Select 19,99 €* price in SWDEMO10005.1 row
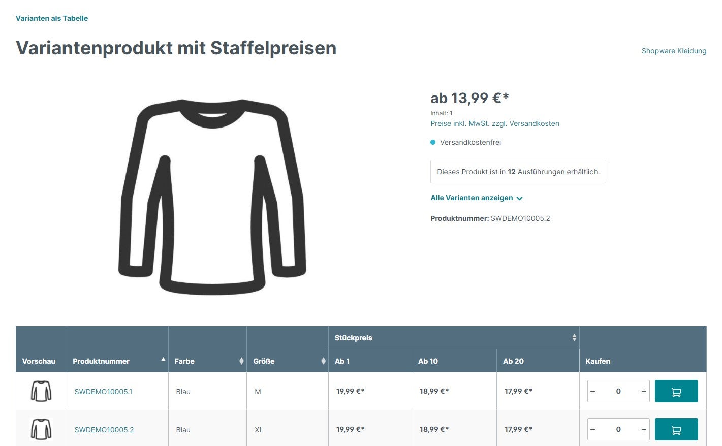722x446 pixels. pyautogui.click(x=350, y=391)
